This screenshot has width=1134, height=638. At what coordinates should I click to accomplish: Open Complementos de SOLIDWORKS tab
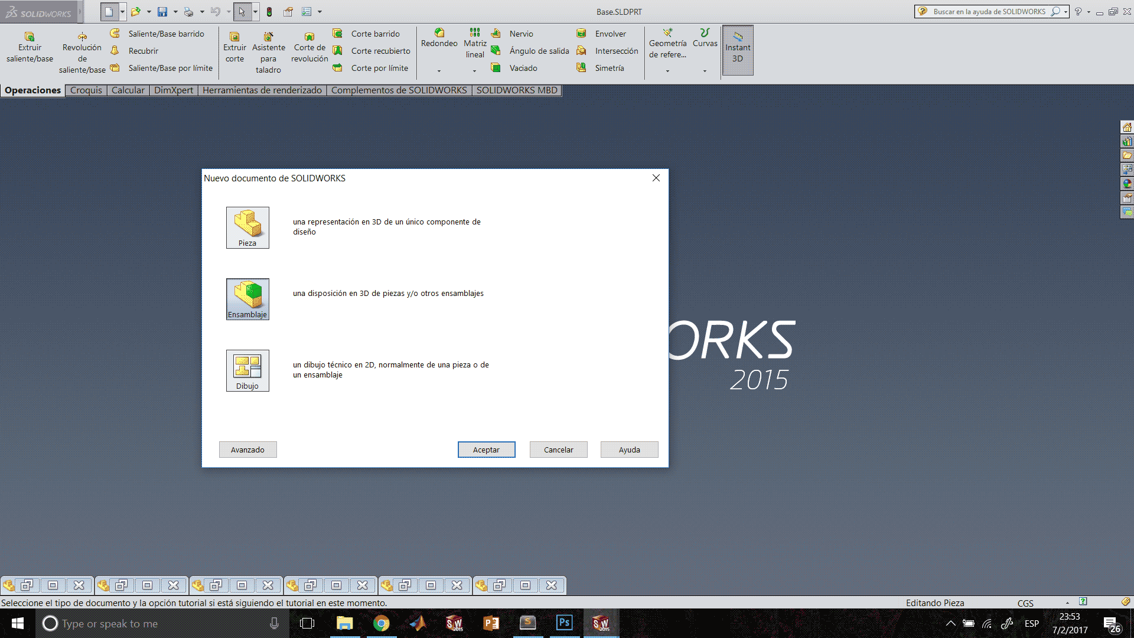(399, 90)
